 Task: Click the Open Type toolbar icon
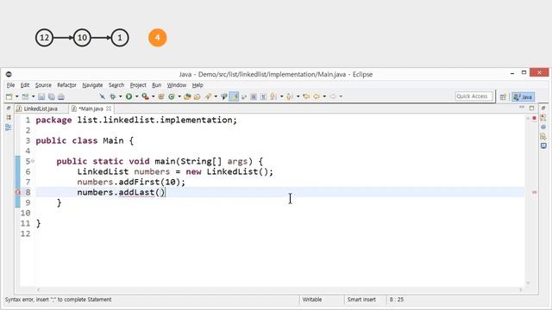tap(187, 96)
